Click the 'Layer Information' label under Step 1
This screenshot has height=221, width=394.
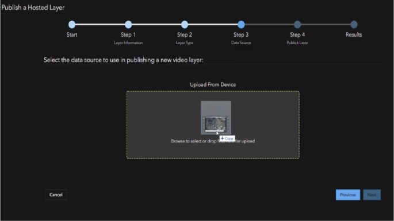[128, 43]
